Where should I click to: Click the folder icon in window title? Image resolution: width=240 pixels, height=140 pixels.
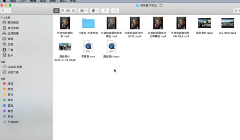point(137,5)
